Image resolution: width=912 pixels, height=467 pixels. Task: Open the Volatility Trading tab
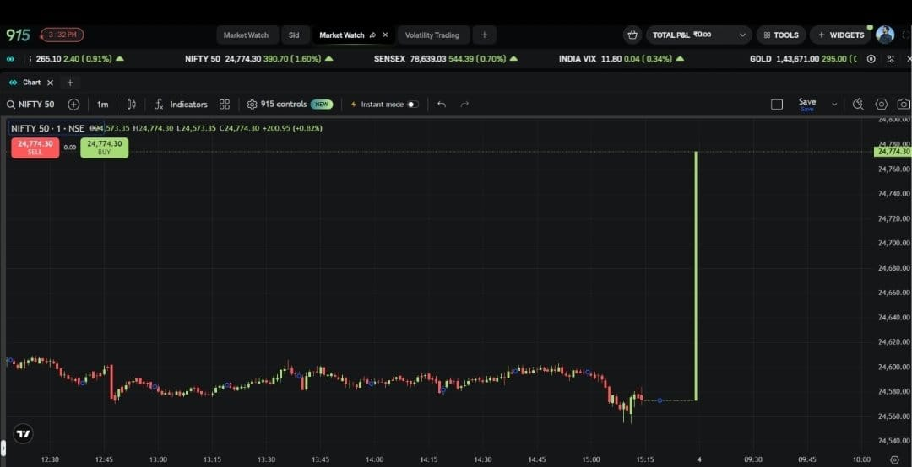(432, 35)
